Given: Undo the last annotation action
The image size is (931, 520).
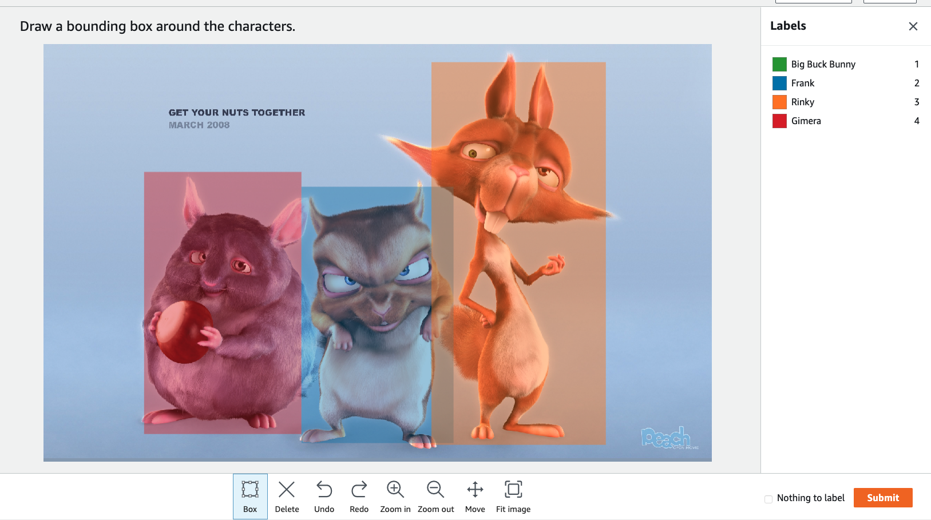Looking at the screenshot, I should 324,496.
